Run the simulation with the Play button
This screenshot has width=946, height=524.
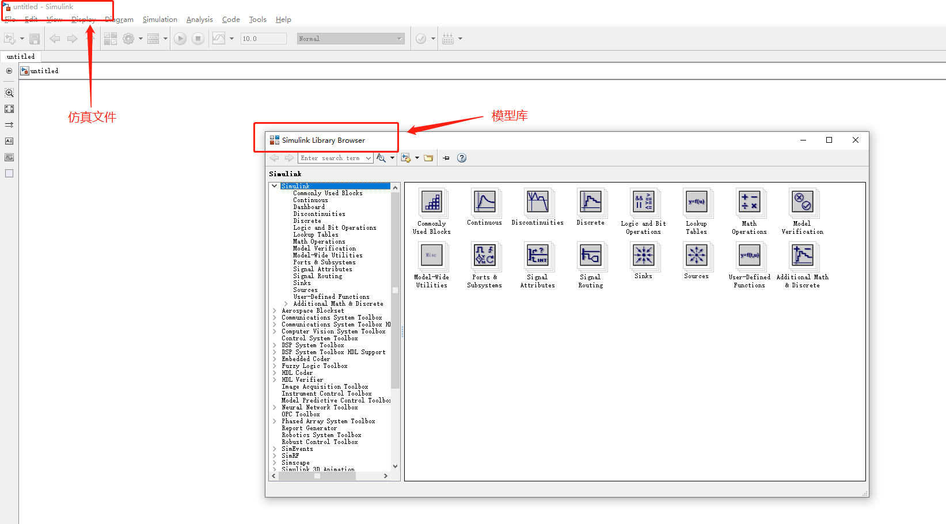[180, 39]
